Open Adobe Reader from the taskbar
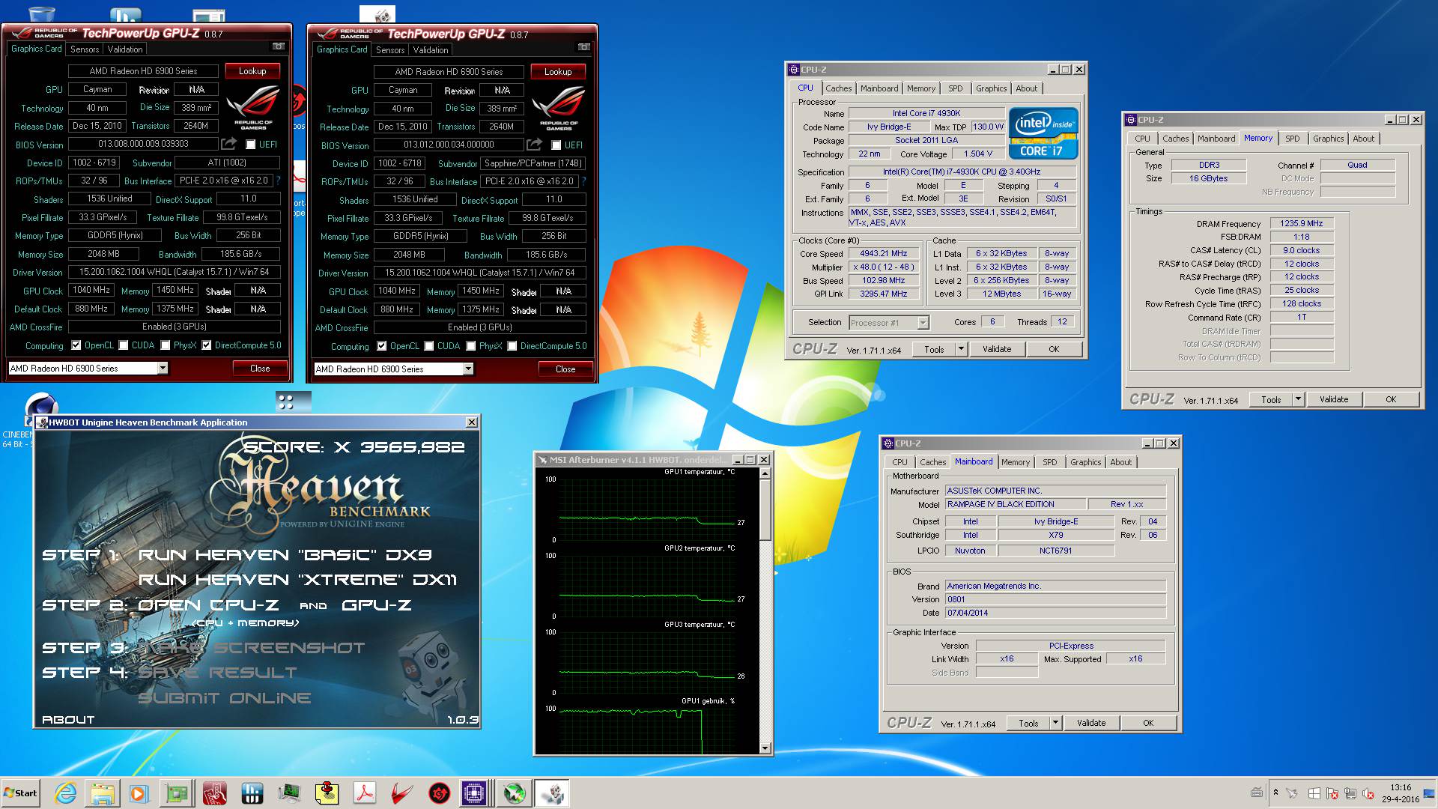Viewport: 1438px width, 809px height. click(x=365, y=793)
